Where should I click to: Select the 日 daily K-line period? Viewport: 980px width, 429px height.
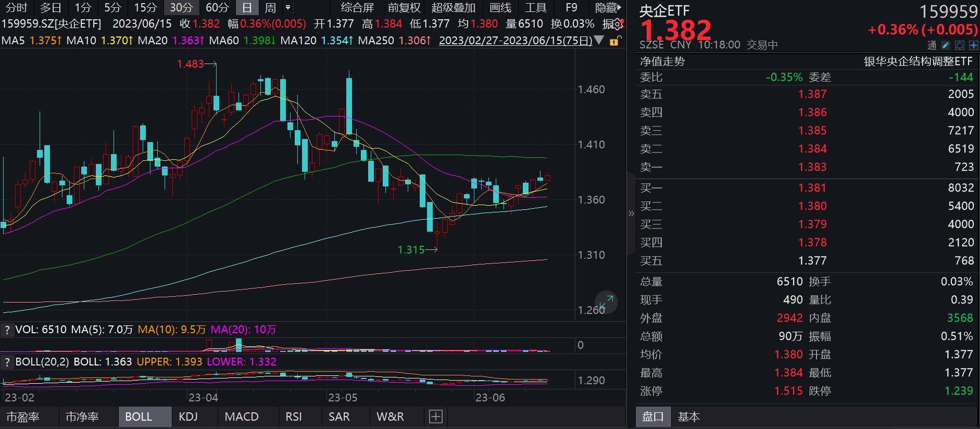[247, 8]
